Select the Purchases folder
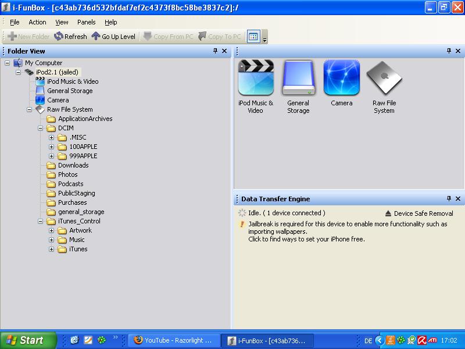The image size is (465, 349). pyautogui.click(x=72, y=202)
